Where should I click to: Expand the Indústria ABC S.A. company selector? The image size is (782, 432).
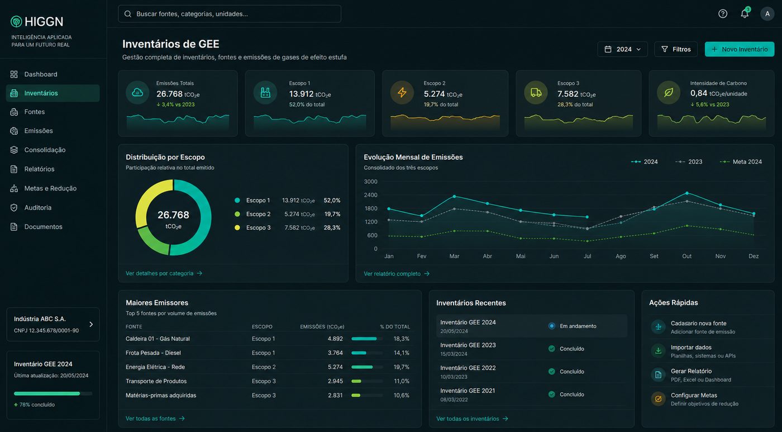click(x=53, y=324)
